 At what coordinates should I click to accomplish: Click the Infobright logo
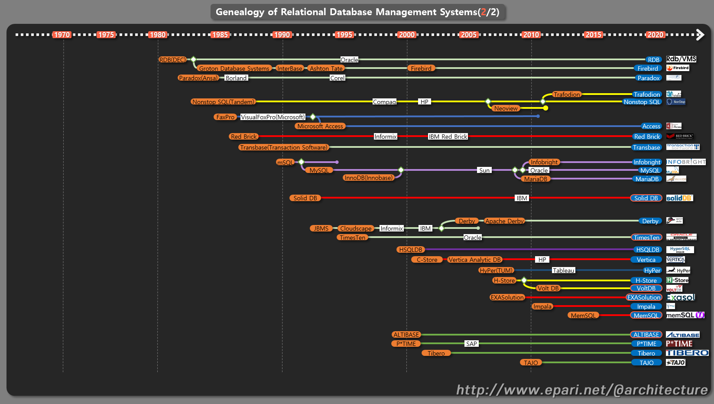point(686,162)
